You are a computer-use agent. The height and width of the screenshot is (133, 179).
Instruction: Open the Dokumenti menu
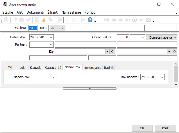pos(35,12)
